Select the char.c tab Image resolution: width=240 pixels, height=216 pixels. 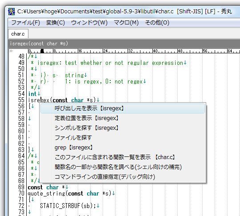click(x=18, y=34)
